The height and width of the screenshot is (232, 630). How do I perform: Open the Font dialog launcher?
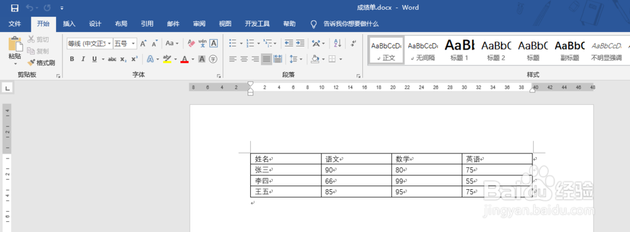tap(219, 75)
